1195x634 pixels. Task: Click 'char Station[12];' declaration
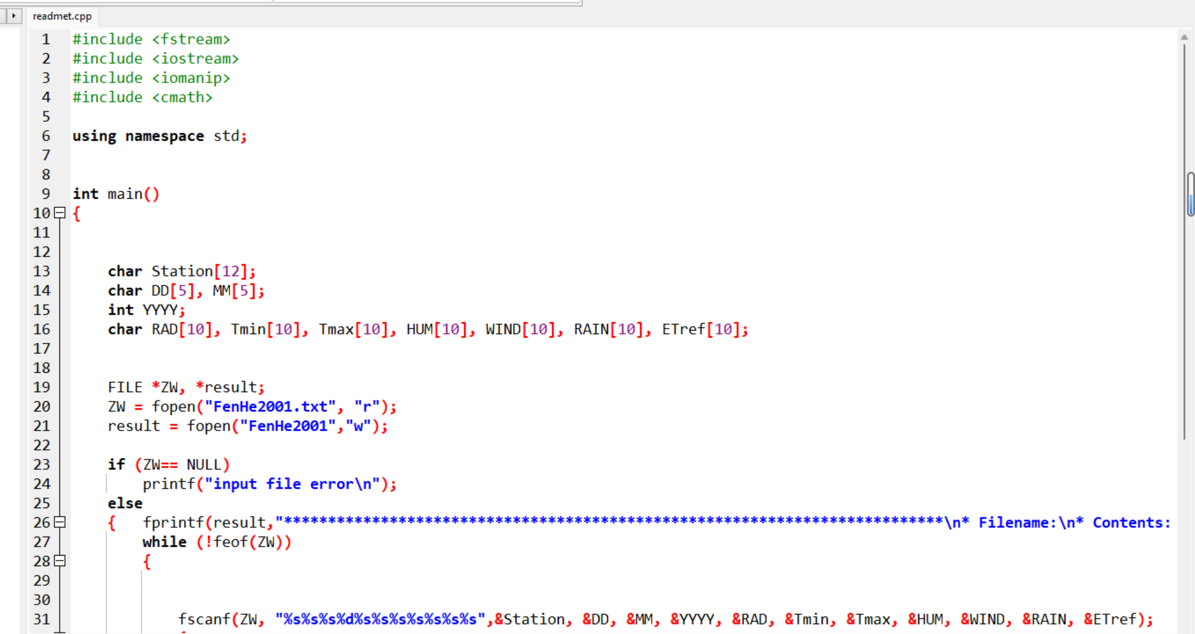coord(182,271)
